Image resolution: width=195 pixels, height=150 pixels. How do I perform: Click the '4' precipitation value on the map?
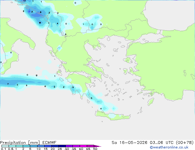58,23
